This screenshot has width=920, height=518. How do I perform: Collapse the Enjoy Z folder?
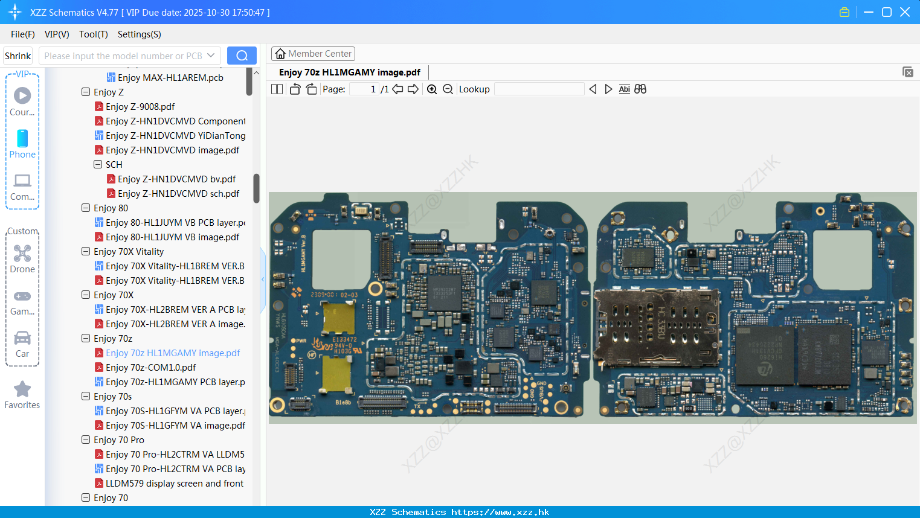pos(86,92)
